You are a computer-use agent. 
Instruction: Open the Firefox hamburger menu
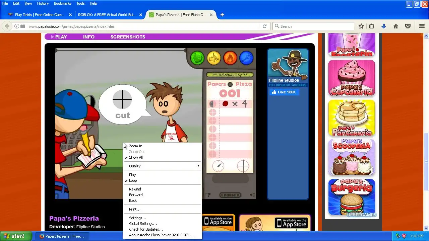click(x=422, y=26)
